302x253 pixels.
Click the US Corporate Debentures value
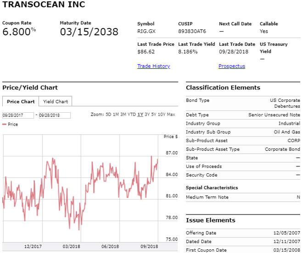pyautogui.click(x=285, y=103)
